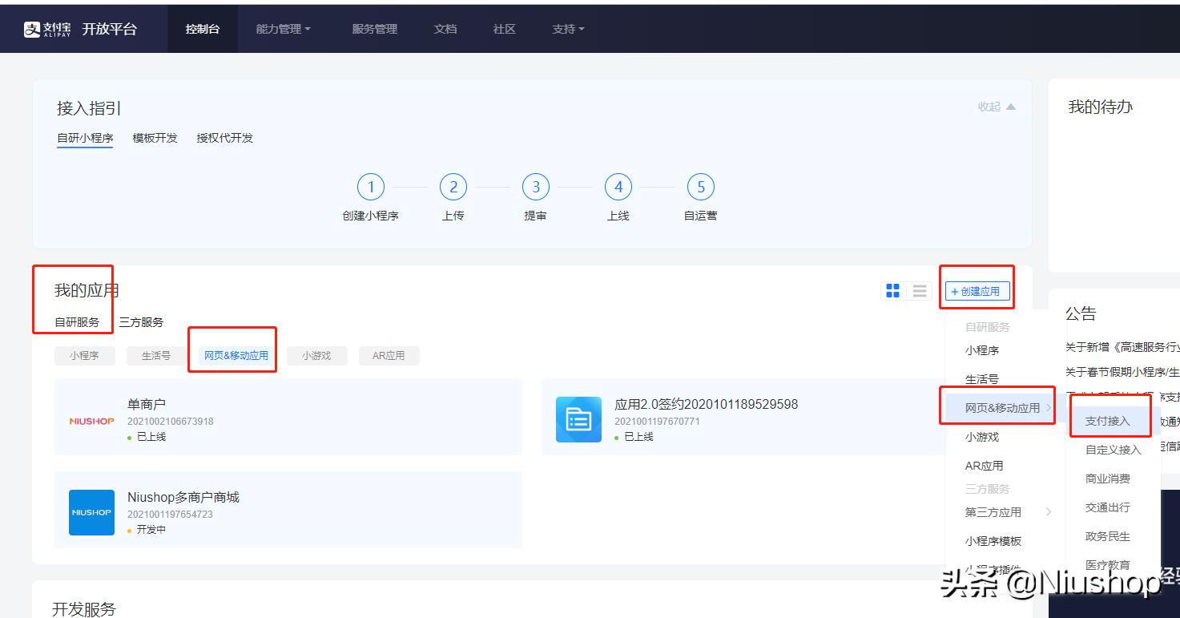Open the 支持 dropdown menu
This screenshot has width=1180, height=618.
click(567, 28)
